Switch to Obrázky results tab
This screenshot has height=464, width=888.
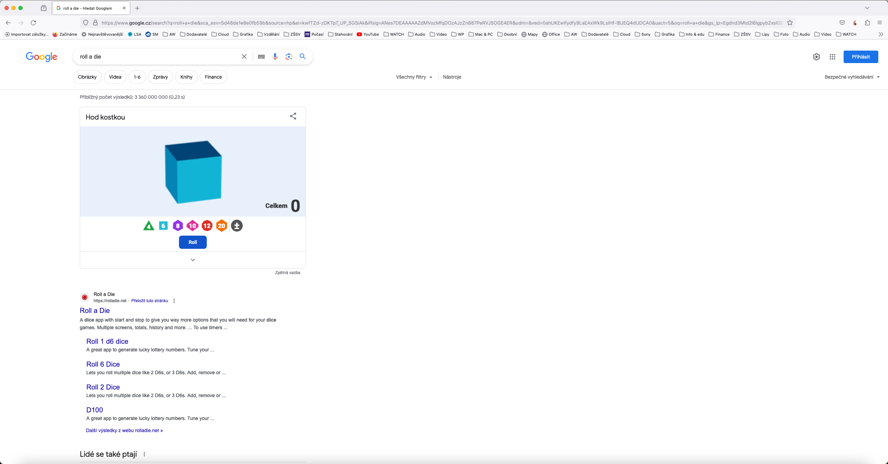click(x=87, y=77)
